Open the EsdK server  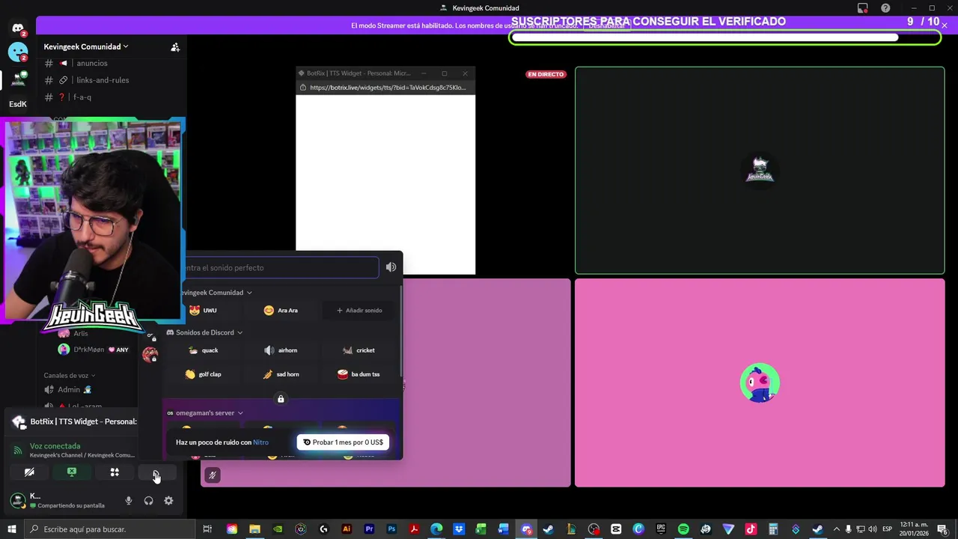click(x=18, y=104)
